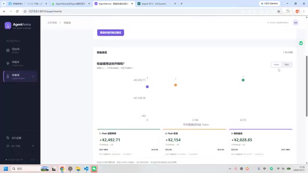This screenshot has width=308, height=173.
Task: Open run settings sliders icon in sidebar
Action: click(x=8, y=138)
